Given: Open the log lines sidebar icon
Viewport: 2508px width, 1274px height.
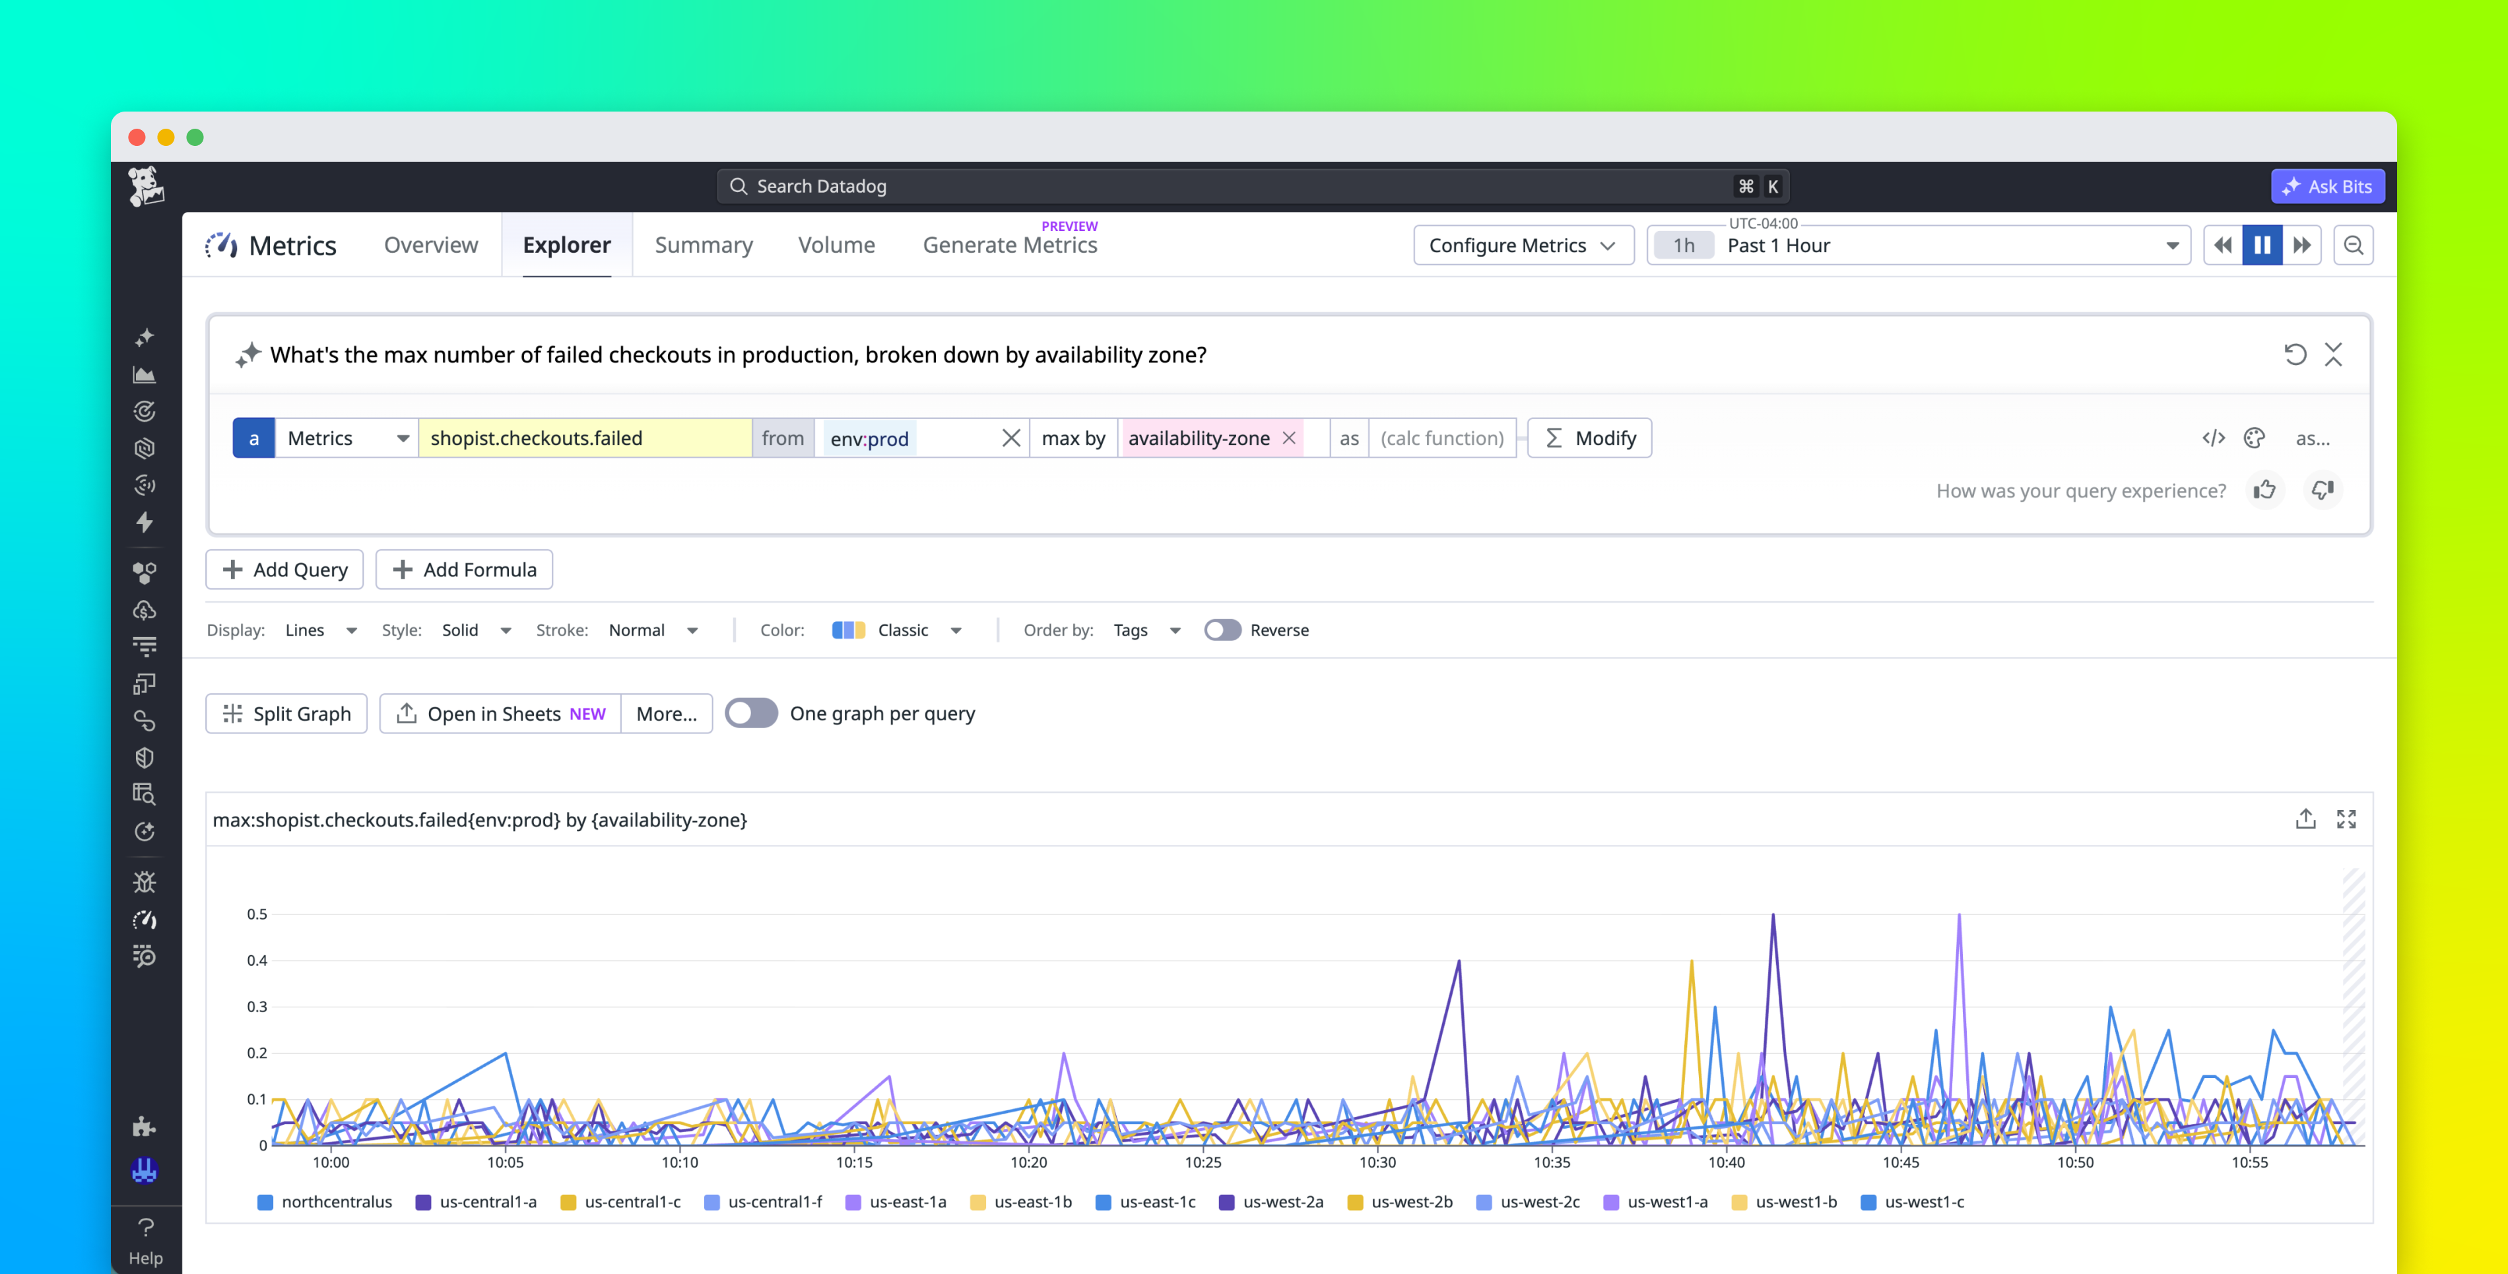Looking at the screenshot, I should (144, 646).
